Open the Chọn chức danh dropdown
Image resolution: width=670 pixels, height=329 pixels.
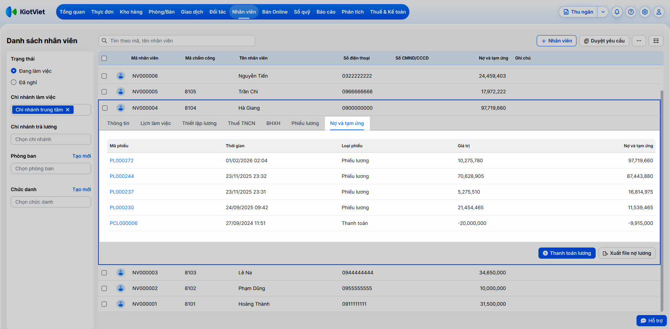coord(51,202)
